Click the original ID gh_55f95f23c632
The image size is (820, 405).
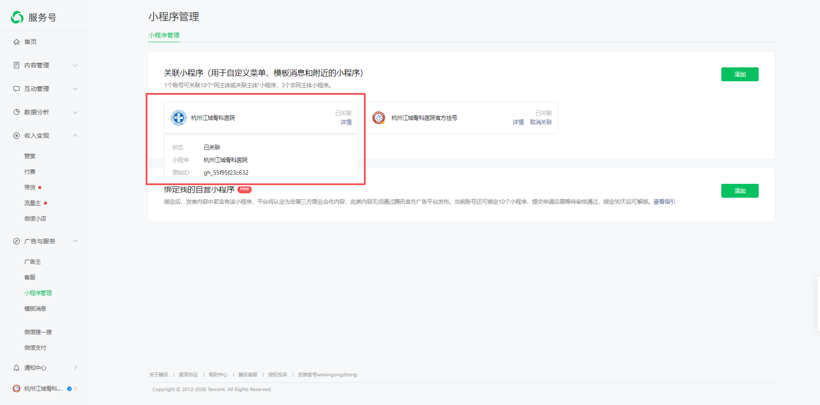tap(226, 173)
